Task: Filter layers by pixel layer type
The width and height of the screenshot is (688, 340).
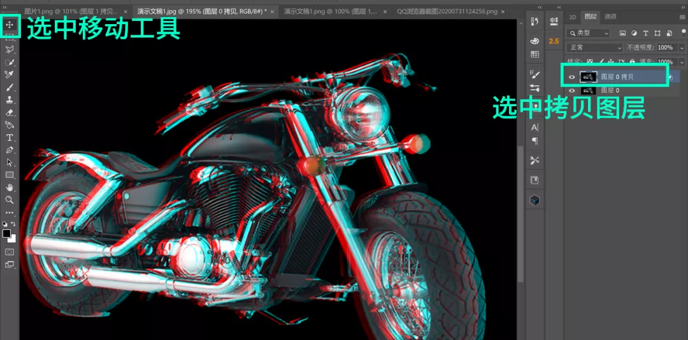Action: tap(622, 33)
